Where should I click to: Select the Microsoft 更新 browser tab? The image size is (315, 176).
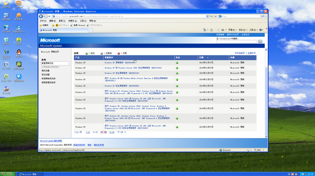tap(63, 30)
